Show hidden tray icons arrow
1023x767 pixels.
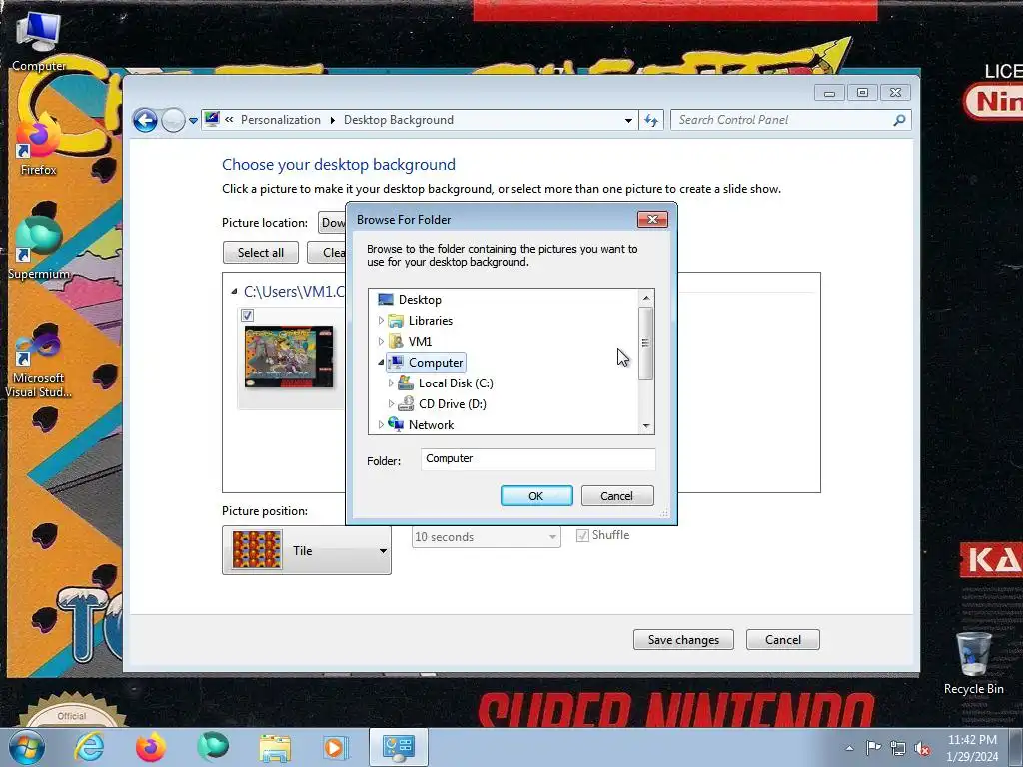[849, 748]
